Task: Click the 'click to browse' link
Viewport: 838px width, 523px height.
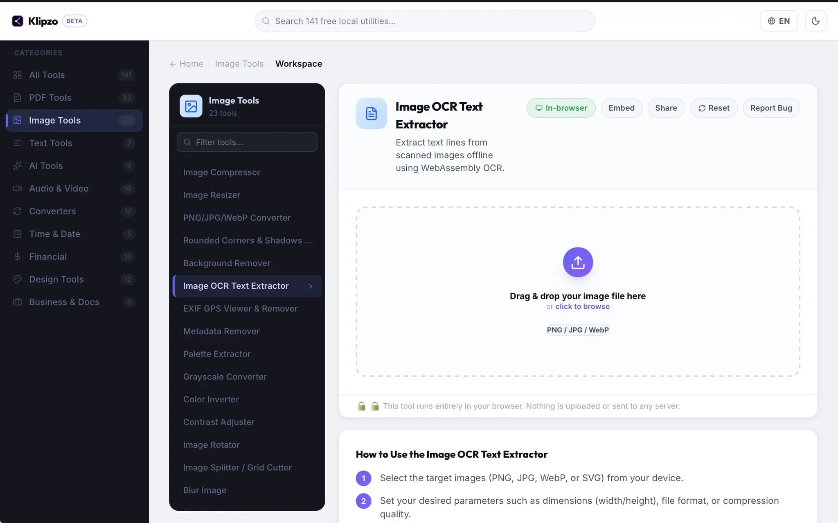Action: [582, 306]
